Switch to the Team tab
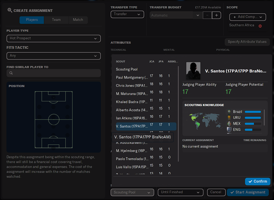Image resolution: width=274 pixels, height=200 pixels. click(56, 20)
